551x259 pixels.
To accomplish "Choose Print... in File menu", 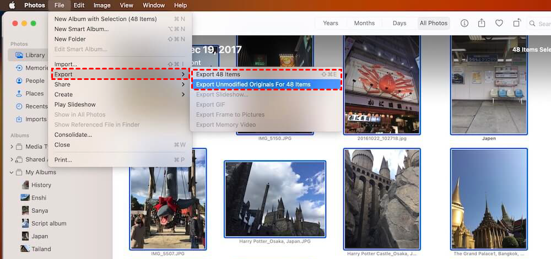I will pyautogui.click(x=120, y=160).
